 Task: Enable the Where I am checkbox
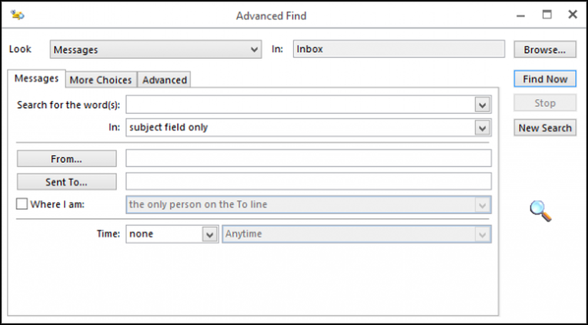tap(22, 205)
